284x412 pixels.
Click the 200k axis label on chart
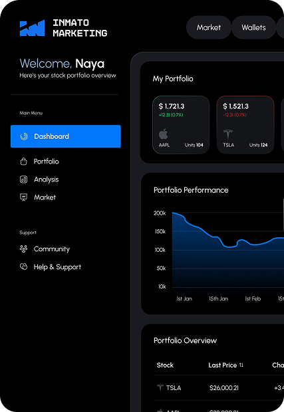[x=160, y=213]
